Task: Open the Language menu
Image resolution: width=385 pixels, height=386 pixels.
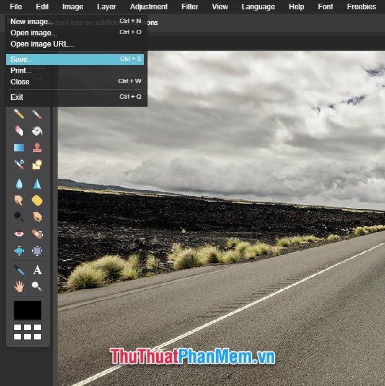Action: 258,7
